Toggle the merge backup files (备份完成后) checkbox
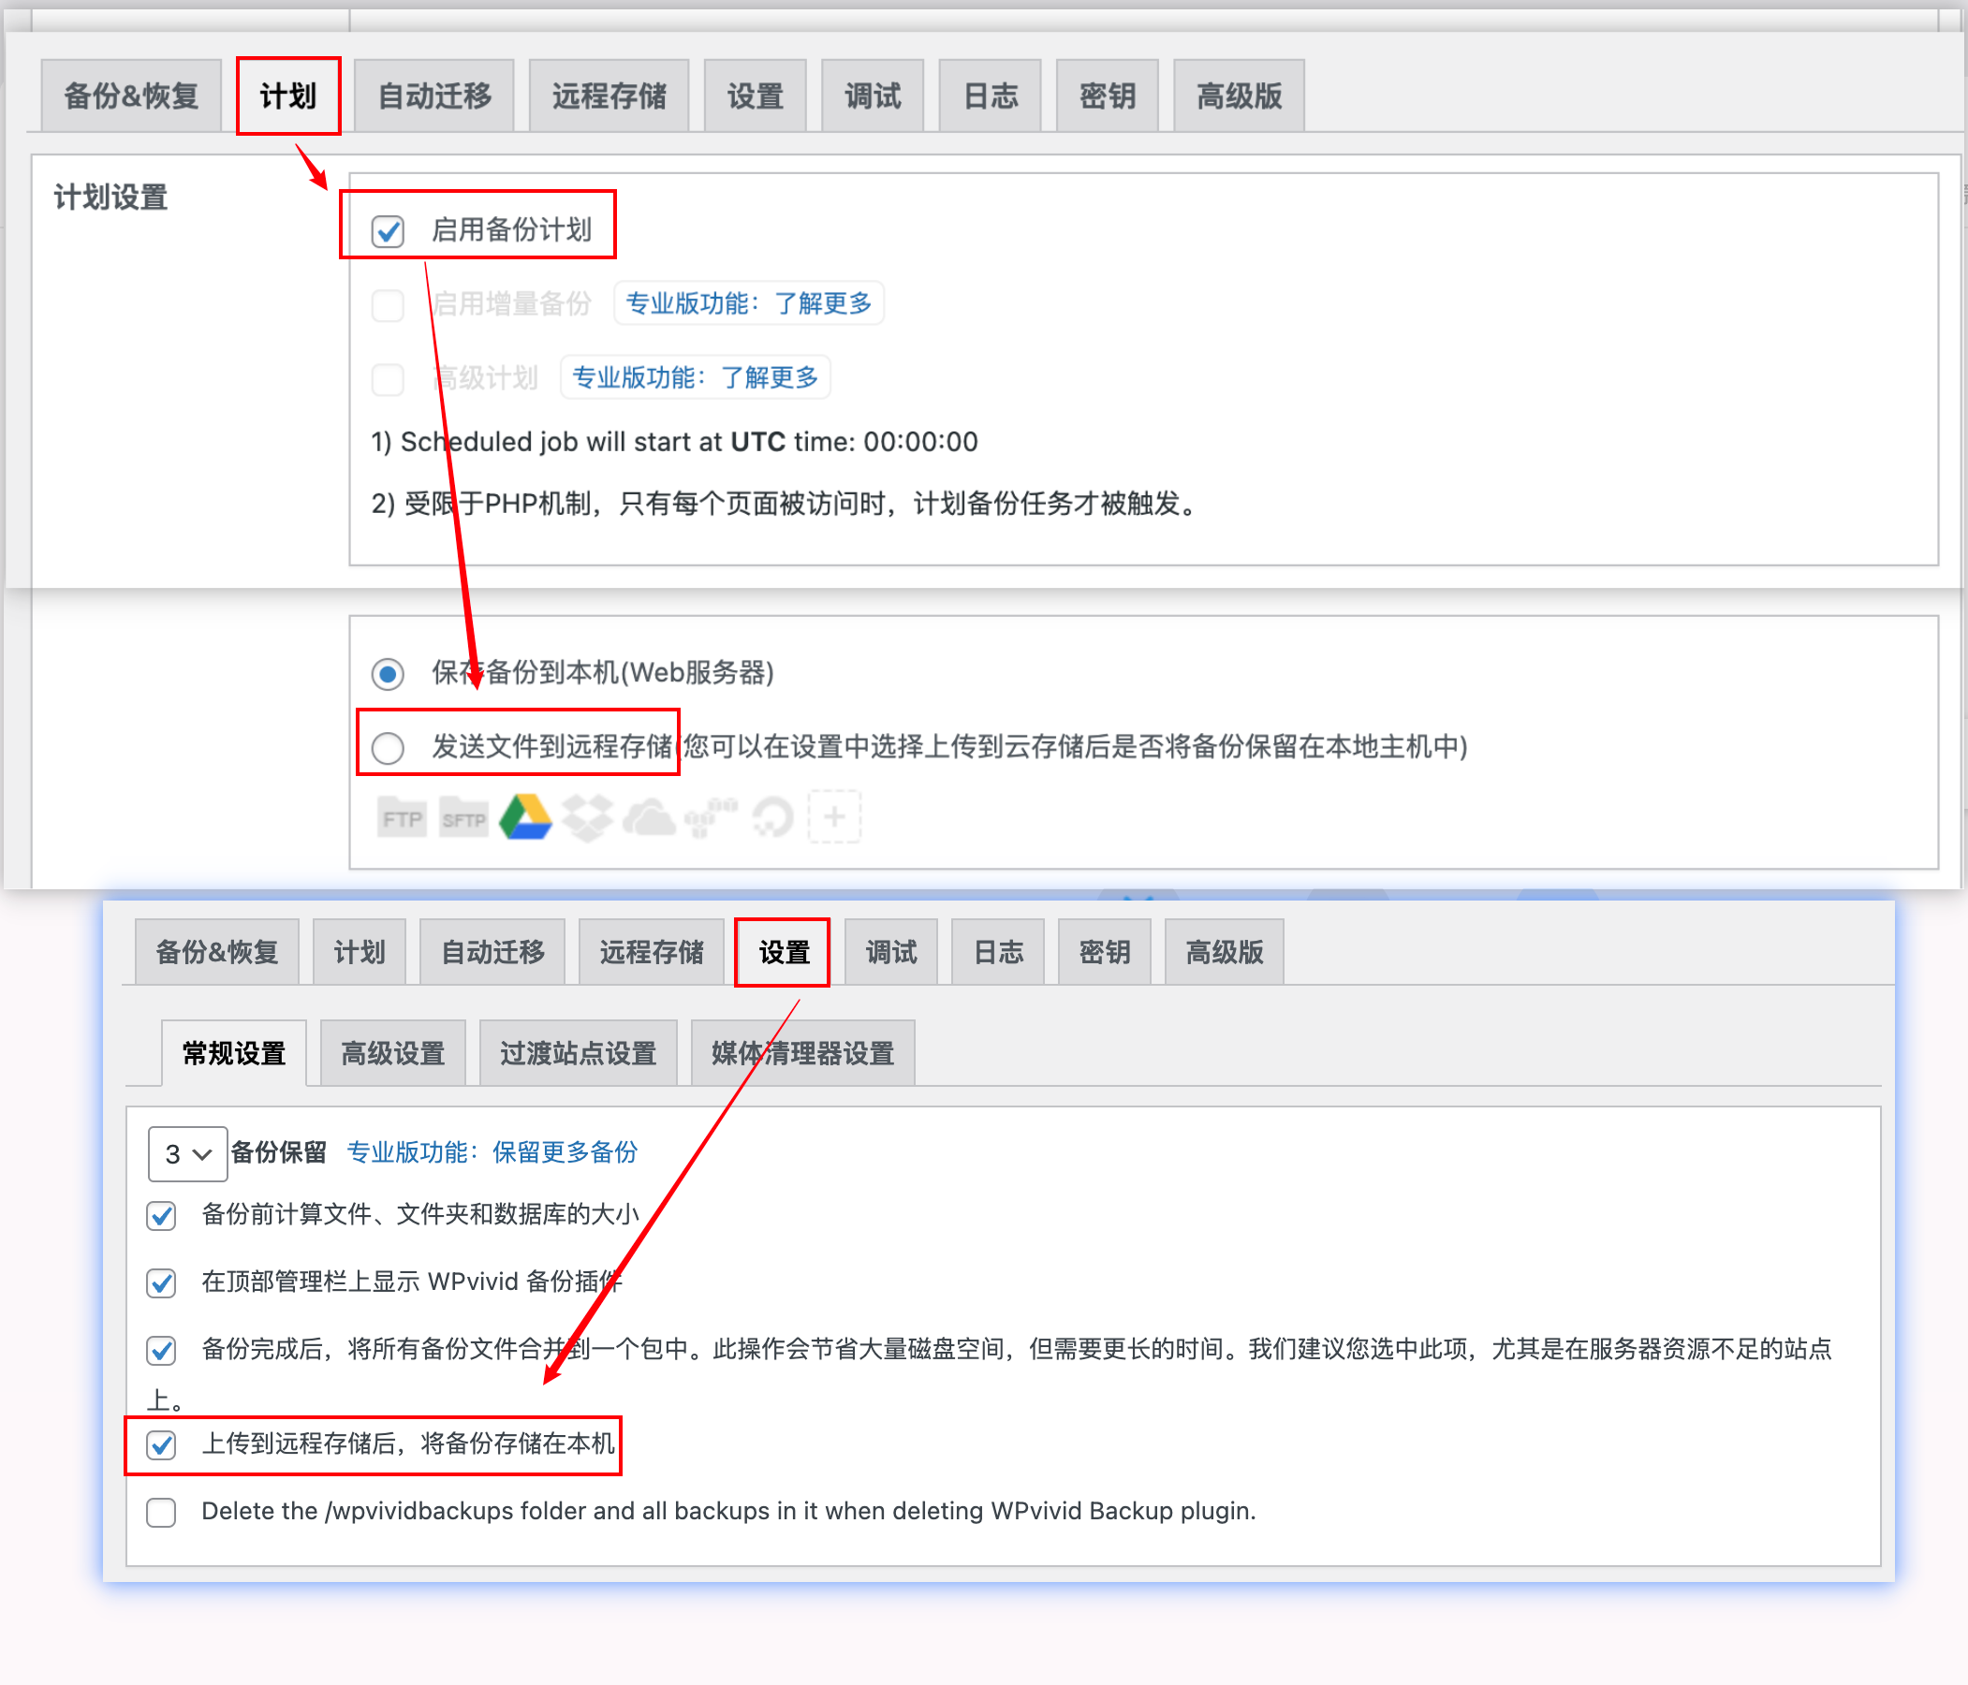This screenshot has height=1685, width=1968. coord(161,1351)
